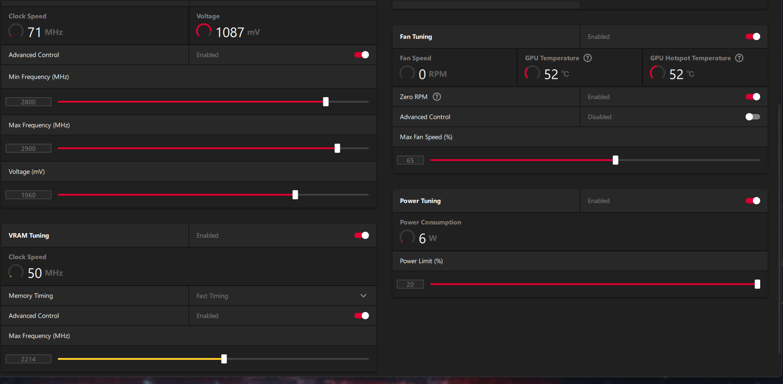Viewport: 783px width, 384px height.
Task: Click the Voltage (mV) slider handle
Action: [295, 195]
